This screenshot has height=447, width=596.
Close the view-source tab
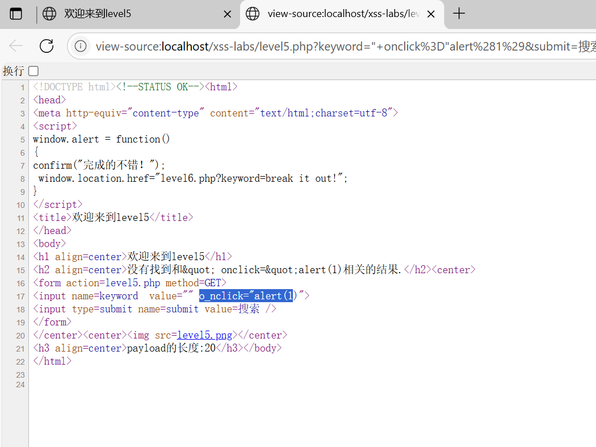coord(431,14)
